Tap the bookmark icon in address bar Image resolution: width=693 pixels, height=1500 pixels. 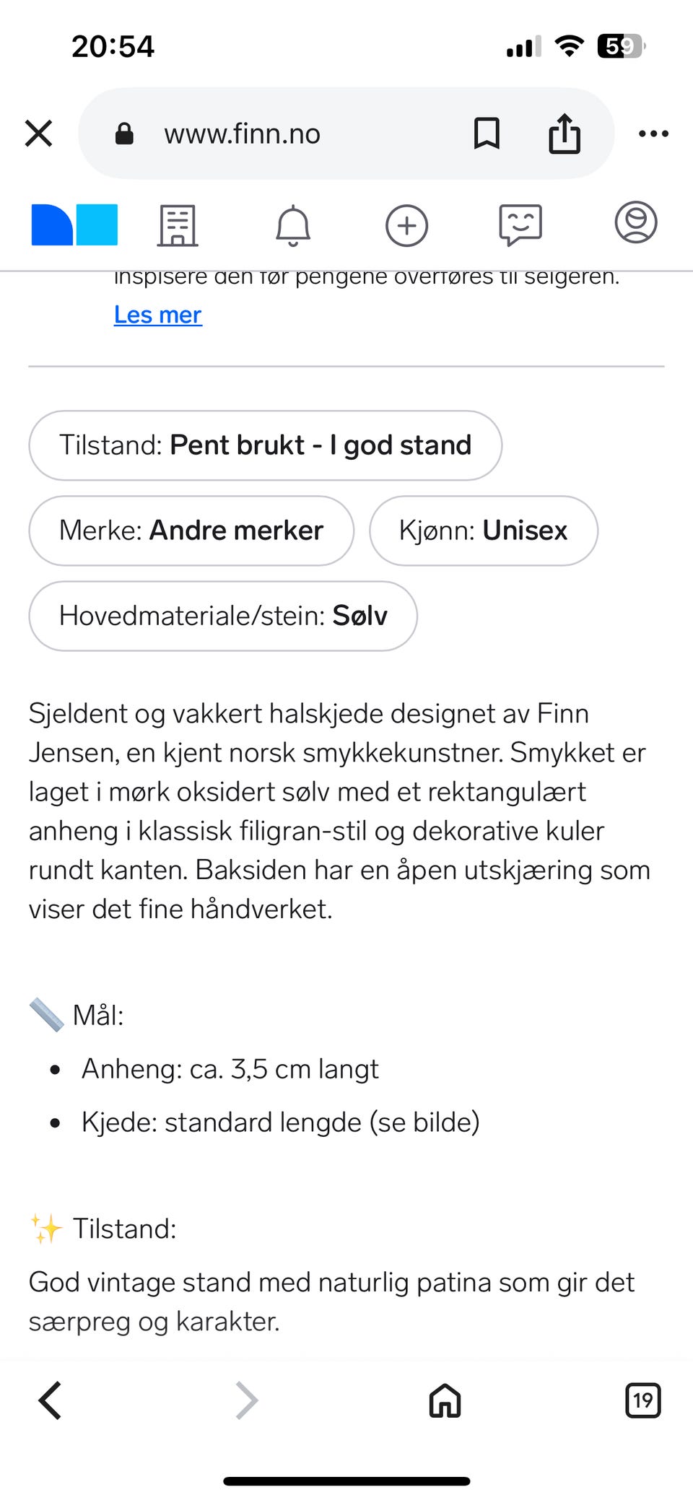487,134
